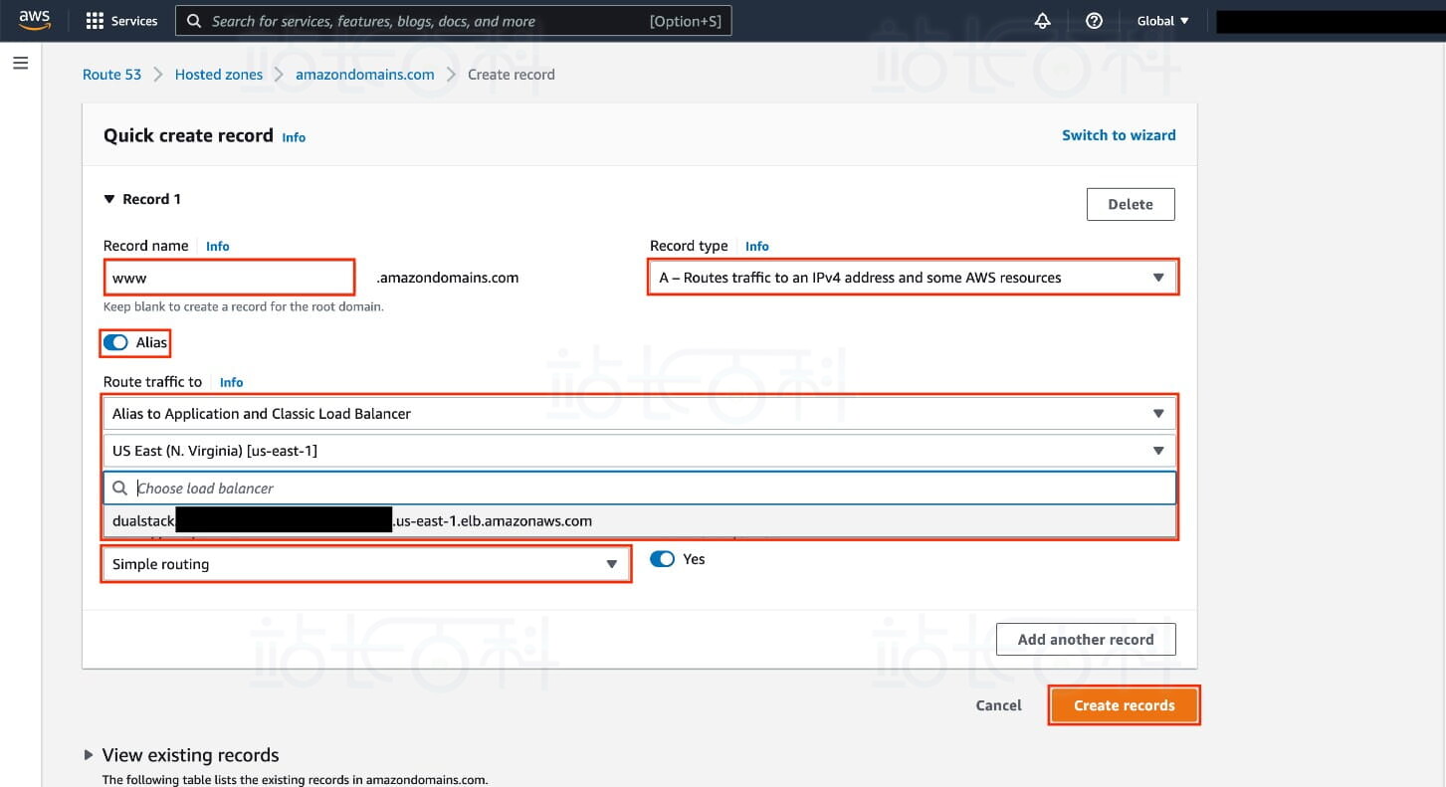The image size is (1446, 787).
Task: Open Info link next to Record name
Action: 218,246
